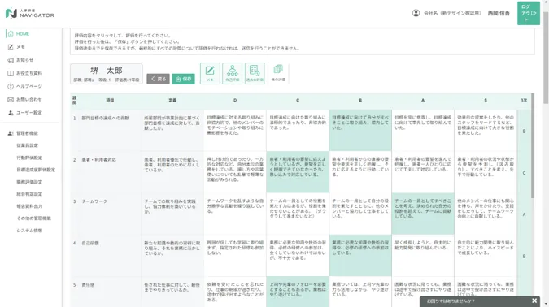Click the green 保存 save button
Image resolution: width=549 pixels, height=307 pixels.
point(183,79)
